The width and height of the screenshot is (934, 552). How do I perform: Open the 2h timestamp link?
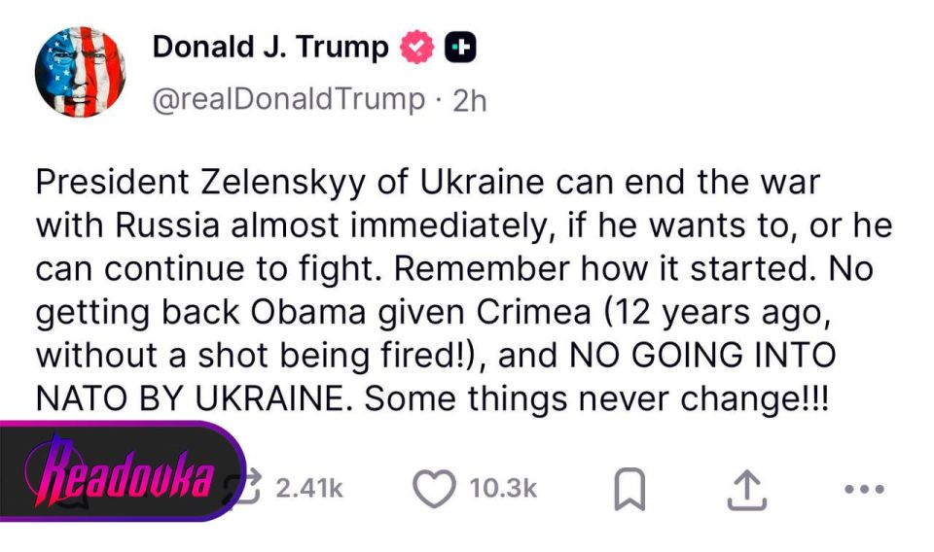[x=469, y=100]
